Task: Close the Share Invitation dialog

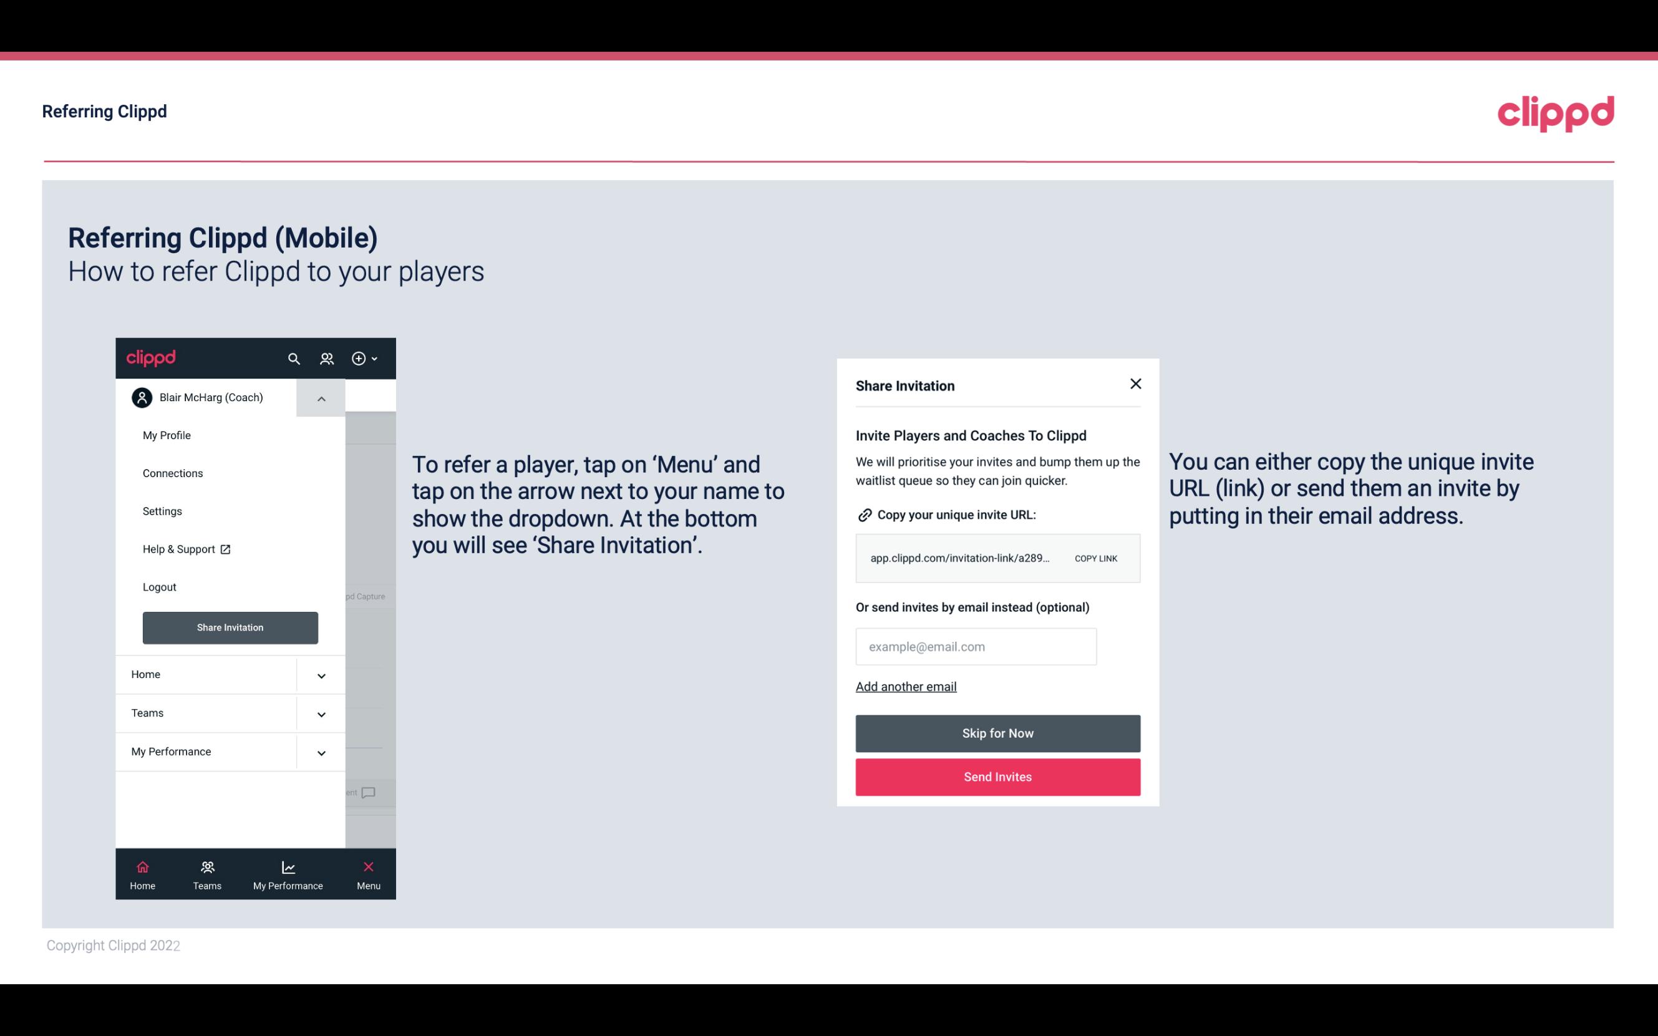Action: 1135,383
